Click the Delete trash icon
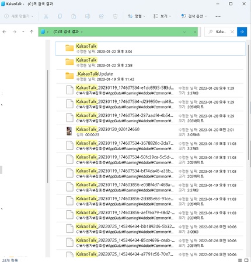251x262 pixels. pos(115,16)
